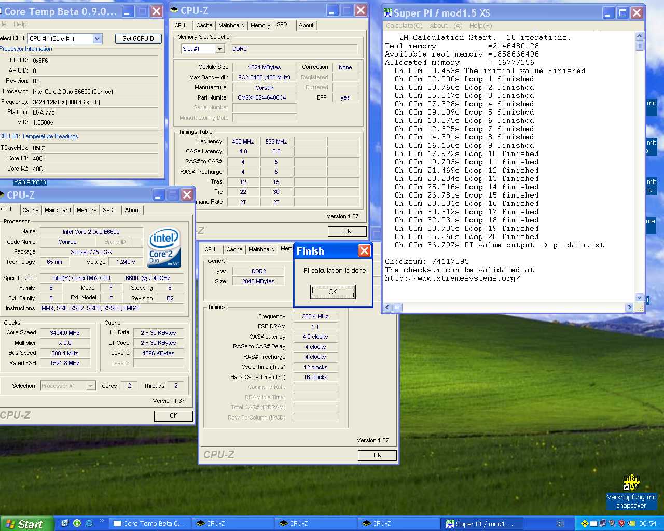Viewport: 664px width, 531px height.
Task: Open the Calculate menu in Super PI
Action: (404, 26)
